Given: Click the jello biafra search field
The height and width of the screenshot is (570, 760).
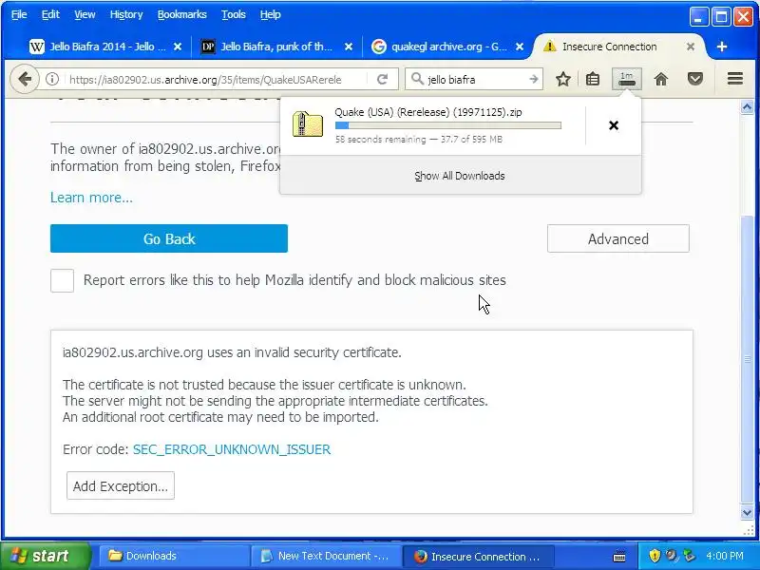Looking at the screenshot, I should [476, 80].
